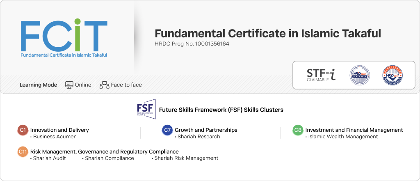
Task: Click the HRDC Prog No. text
Action: [x=192, y=44]
